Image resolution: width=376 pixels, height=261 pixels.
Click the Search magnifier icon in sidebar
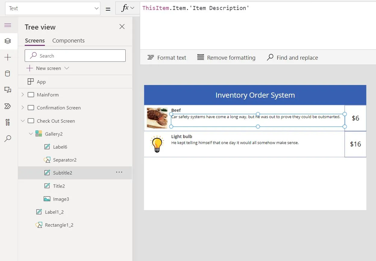point(8,138)
